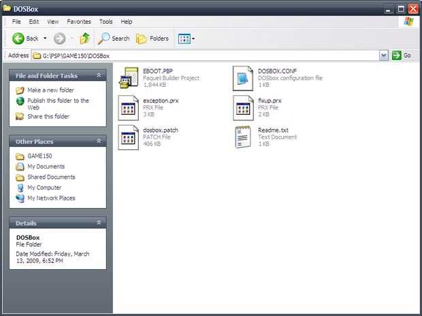Open Shared Documents link
The image size is (422, 316).
pos(52,177)
